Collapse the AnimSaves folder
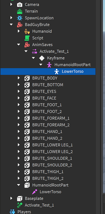The height and width of the screenshot is (214, 105). pos(19,45)
